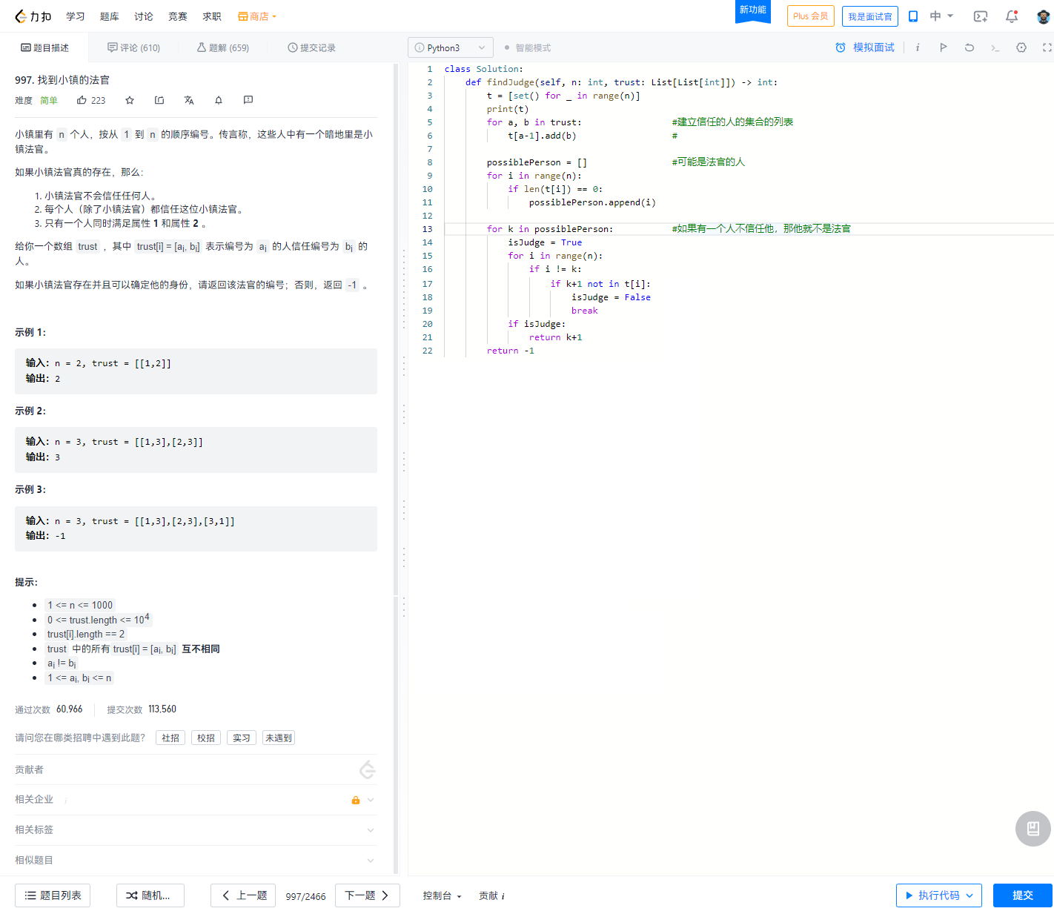1054x914 pixels.
Task: Open the 执行代码 run dropdown
Action: (x=939, y=895)
